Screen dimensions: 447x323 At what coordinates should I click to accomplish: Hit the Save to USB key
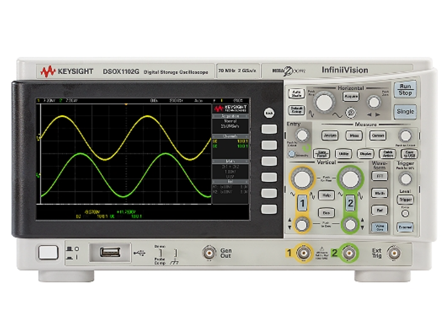point(409,154)
